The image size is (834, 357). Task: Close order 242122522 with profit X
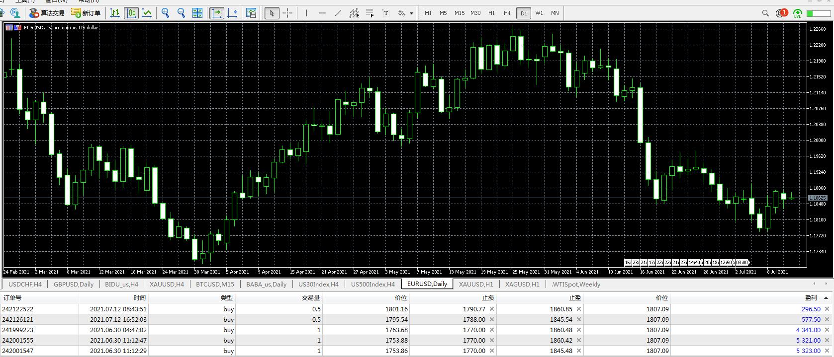[x=828, y=309]
